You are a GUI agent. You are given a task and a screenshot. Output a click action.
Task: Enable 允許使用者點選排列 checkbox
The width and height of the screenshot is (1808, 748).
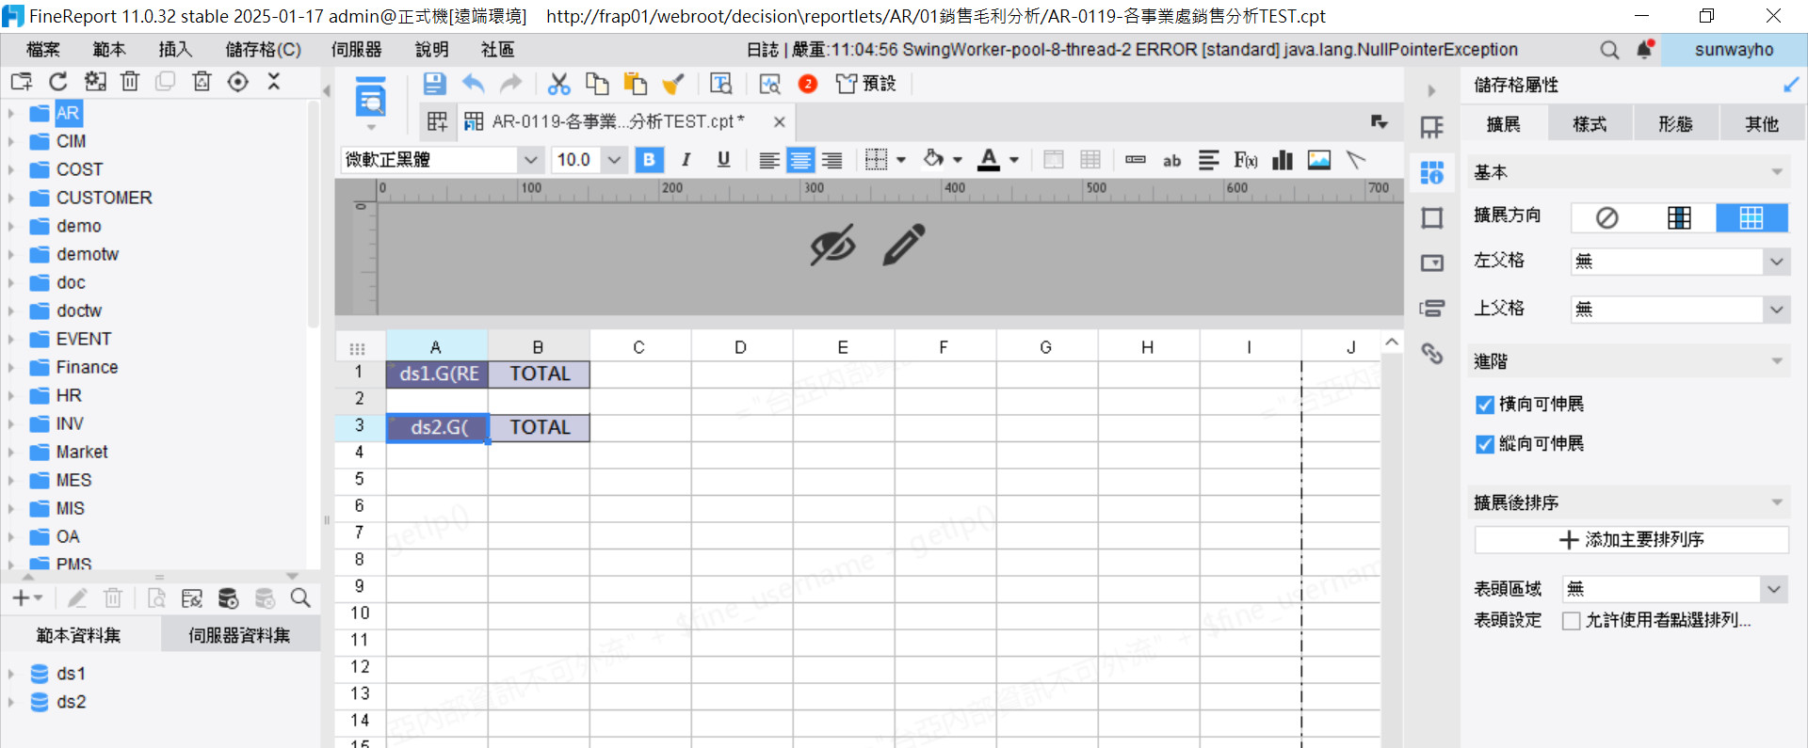coord(1571,621)
